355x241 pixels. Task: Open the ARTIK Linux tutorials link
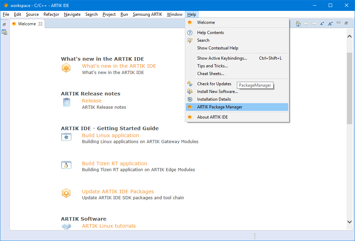[x=109, y=226]
